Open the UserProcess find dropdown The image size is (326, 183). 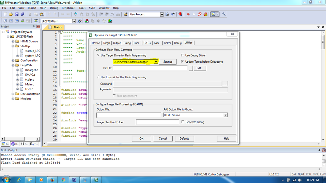click(x=162, y=14)
